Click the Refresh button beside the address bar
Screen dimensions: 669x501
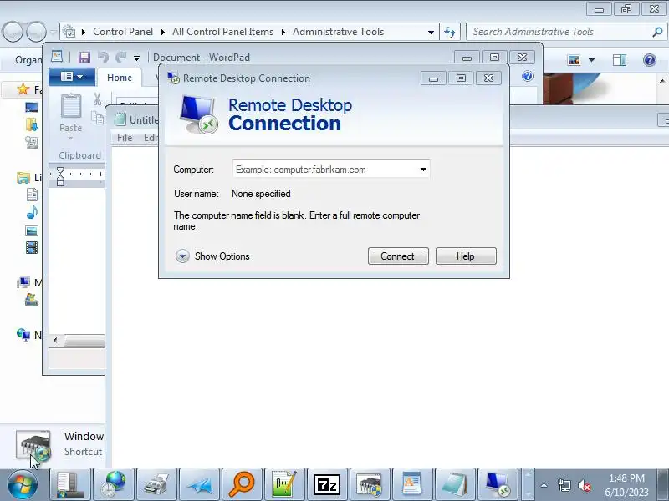[x=450, y=32]
